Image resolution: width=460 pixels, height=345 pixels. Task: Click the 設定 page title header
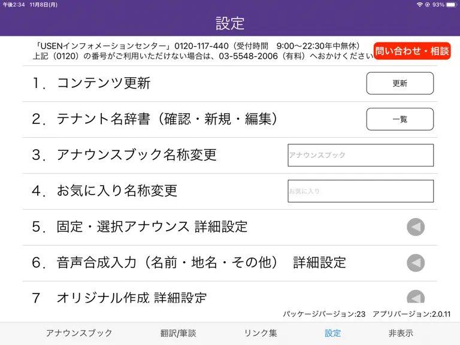point(230,23)
